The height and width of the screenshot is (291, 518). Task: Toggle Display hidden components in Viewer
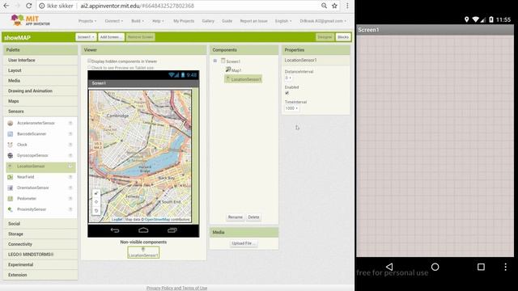[89, 61]
